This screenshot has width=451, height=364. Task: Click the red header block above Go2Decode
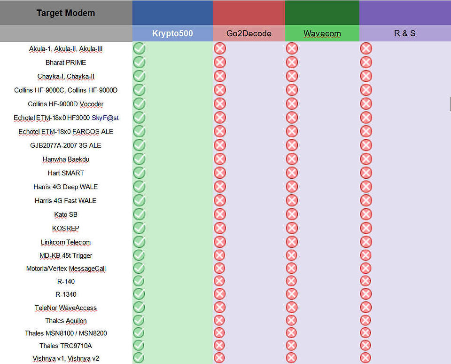(x=249, y=13)
